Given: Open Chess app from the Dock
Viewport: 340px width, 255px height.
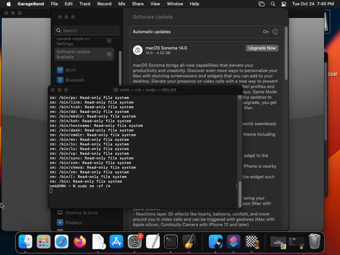Looking at the screenshot, I should pyautogui.click(x=252, y=241).
